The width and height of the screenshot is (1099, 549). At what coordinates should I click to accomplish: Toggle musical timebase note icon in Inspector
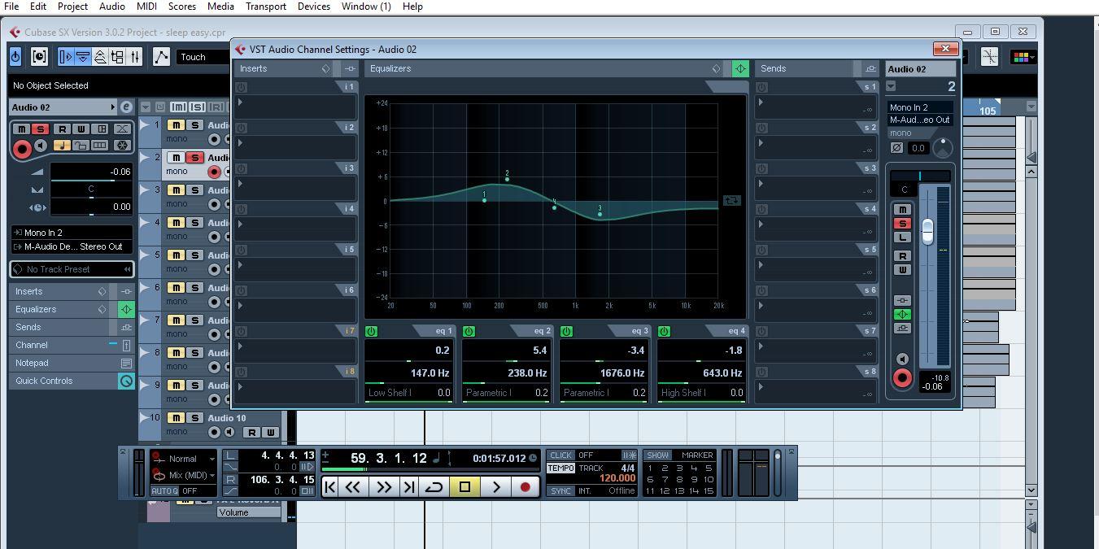pyautogui.click(x=61, y=146)
